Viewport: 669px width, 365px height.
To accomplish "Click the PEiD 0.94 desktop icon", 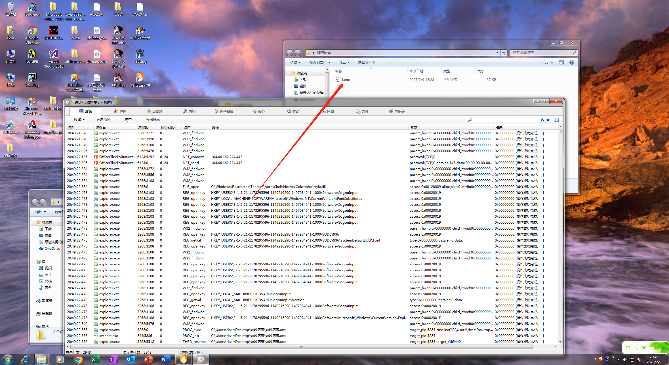I will click(10, 150).
